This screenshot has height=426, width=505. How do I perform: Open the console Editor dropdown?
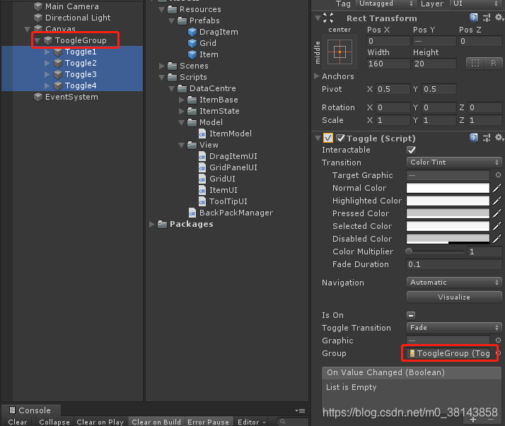tap(251, 422)
